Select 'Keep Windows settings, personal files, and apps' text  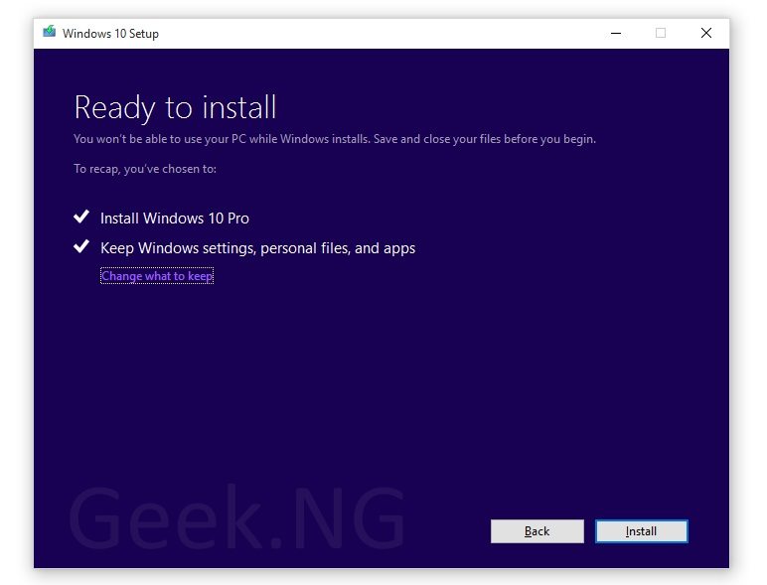click(x=257, y=248)
